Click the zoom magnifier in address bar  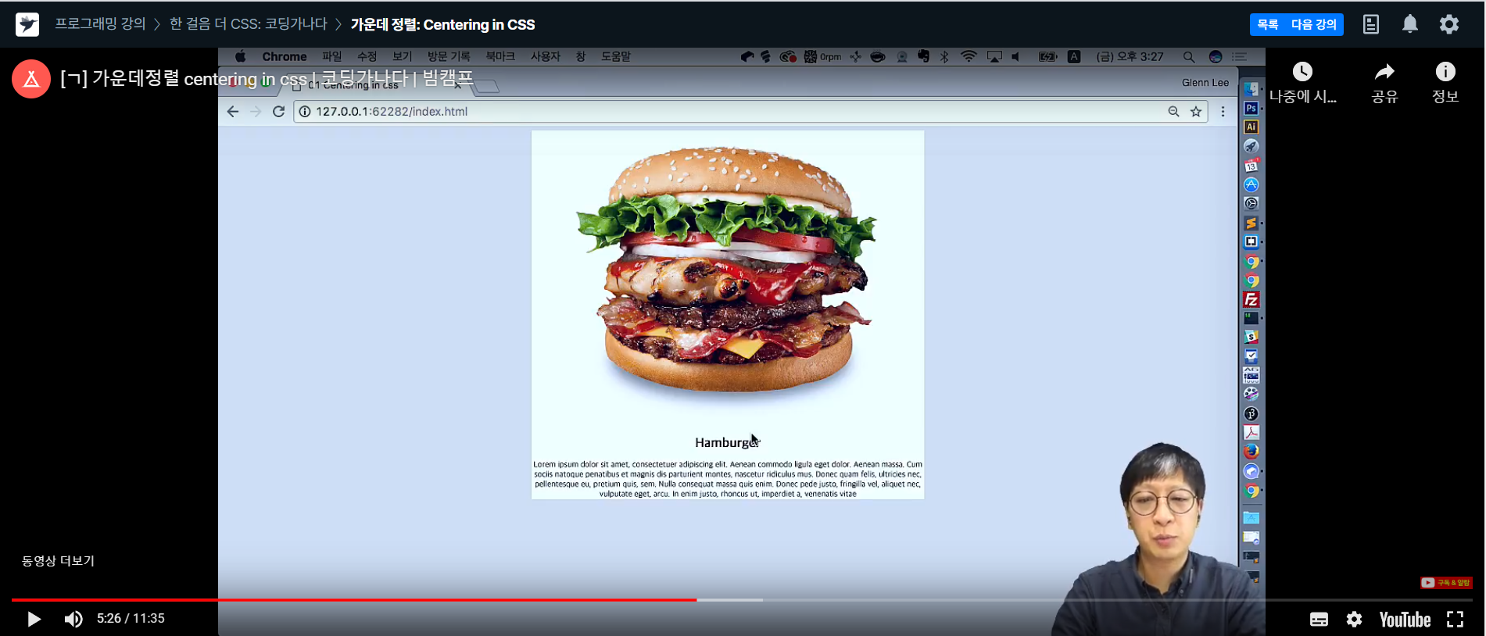tap(1173, 112)
